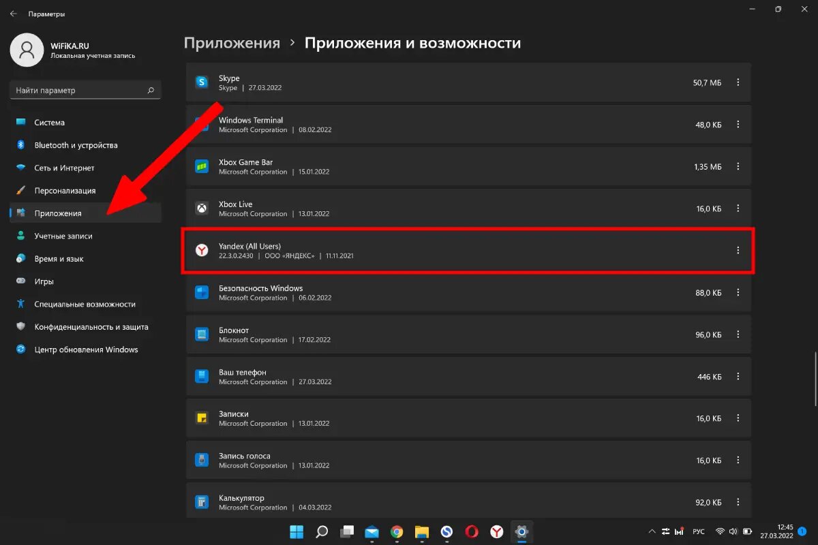The height and width of the screenshot is (545, 818).
Task: Click the Безопасность Windows shield icon
Action: click(x=202, y=293)
